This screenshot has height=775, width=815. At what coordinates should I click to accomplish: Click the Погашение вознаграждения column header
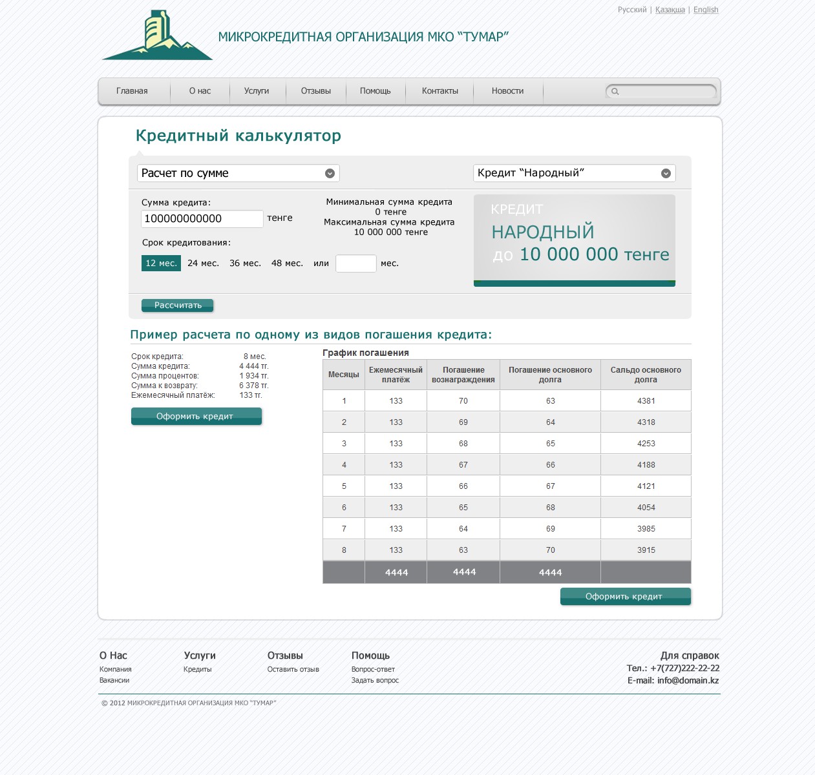point(463,375)
